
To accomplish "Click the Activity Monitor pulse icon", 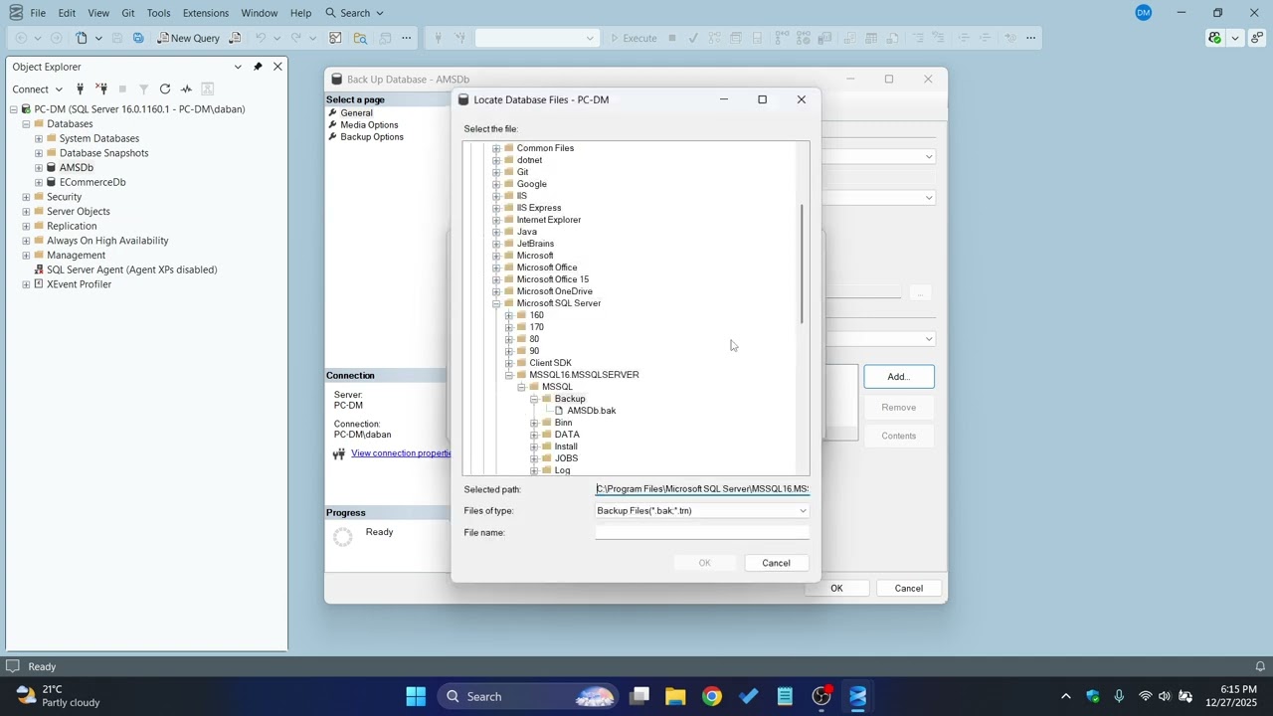I will point(186,89).
